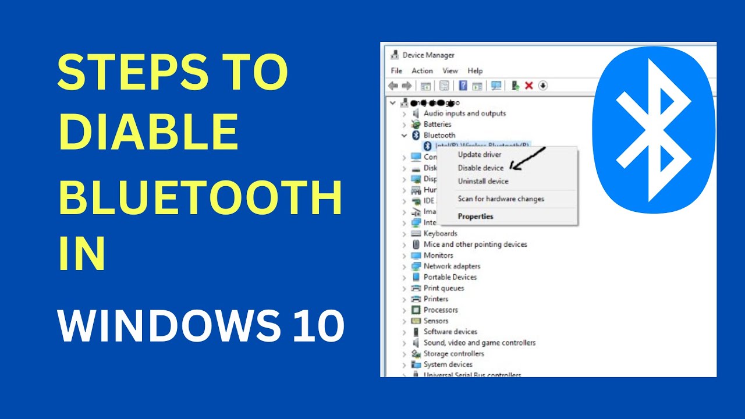Viewport: 745px width, 419px height.
Task: Expand Sound, video and game controllers
Action: coord(405,343)
